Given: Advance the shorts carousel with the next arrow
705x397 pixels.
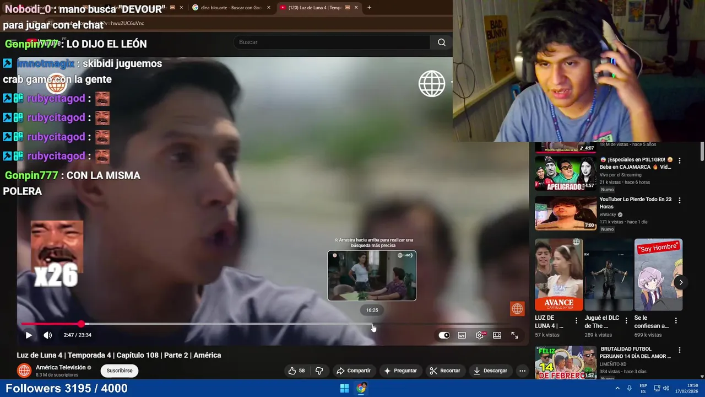Looking at the screenshot, I should pyautogui.click(x=681, y=282).
